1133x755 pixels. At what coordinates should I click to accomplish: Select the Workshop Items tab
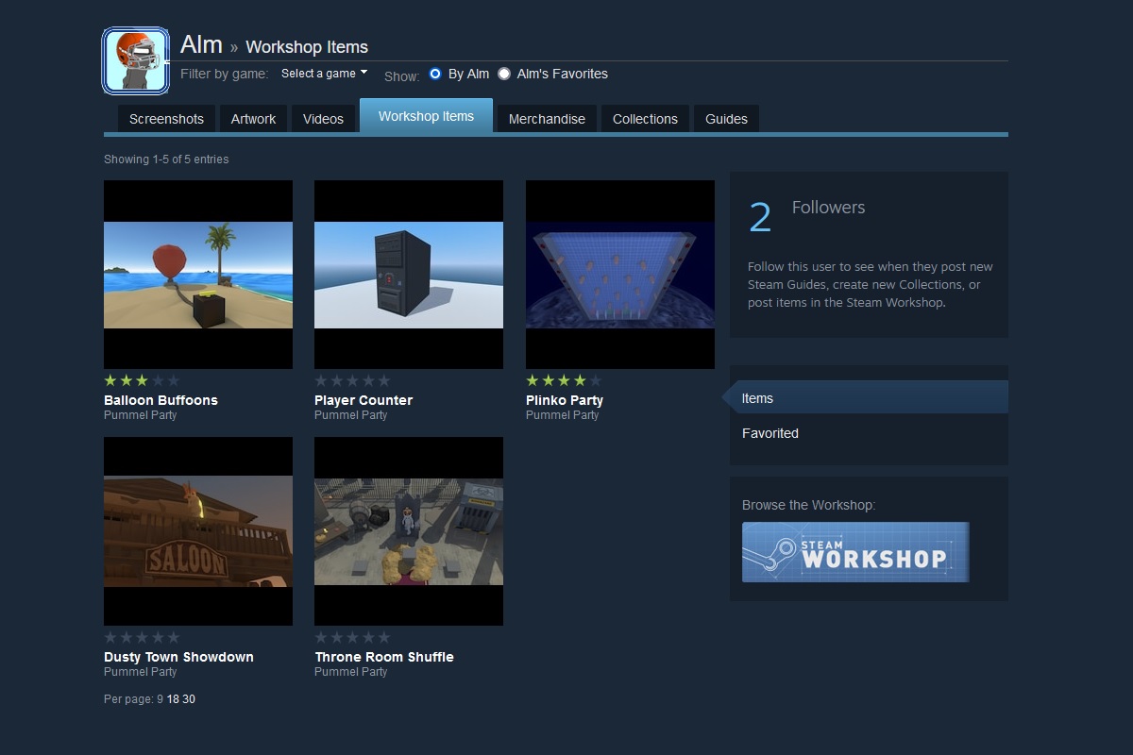[426, 116]
